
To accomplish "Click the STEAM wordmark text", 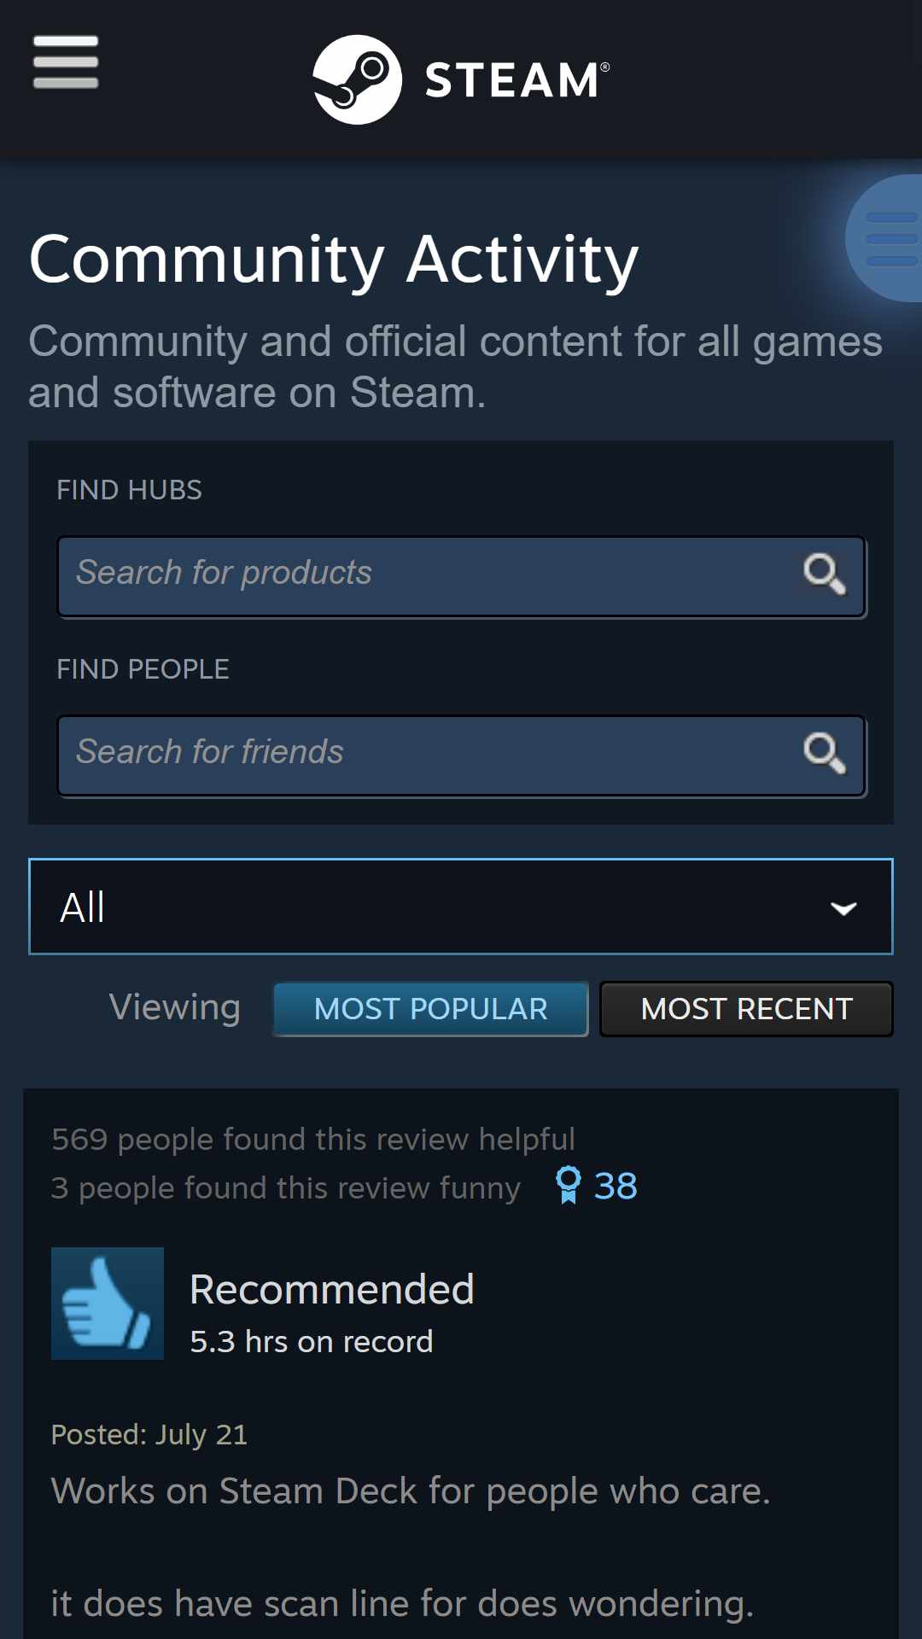I will (x=517, y=80).
